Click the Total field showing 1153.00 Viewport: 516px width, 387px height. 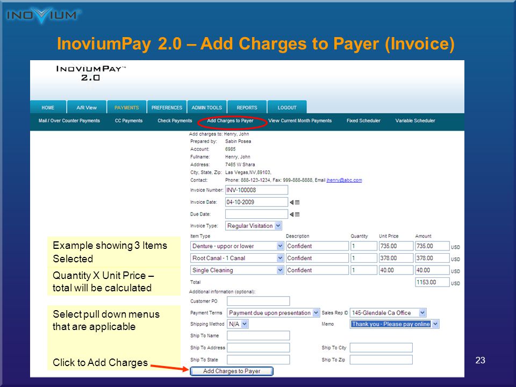point(432,282)
